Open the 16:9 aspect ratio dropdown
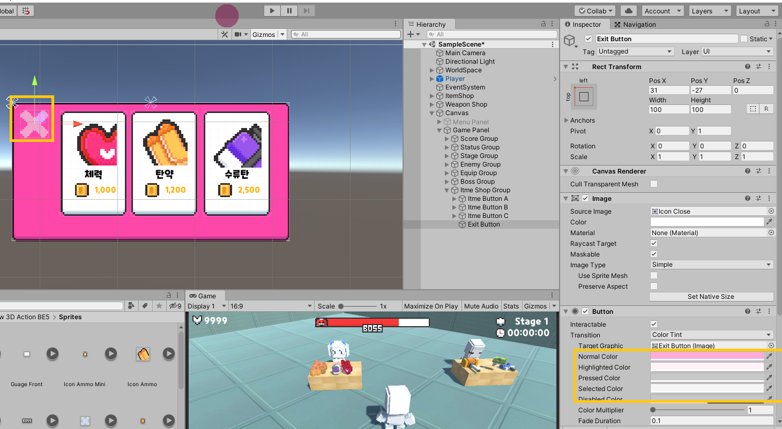The image size is (782, 429). coord(271,306)
